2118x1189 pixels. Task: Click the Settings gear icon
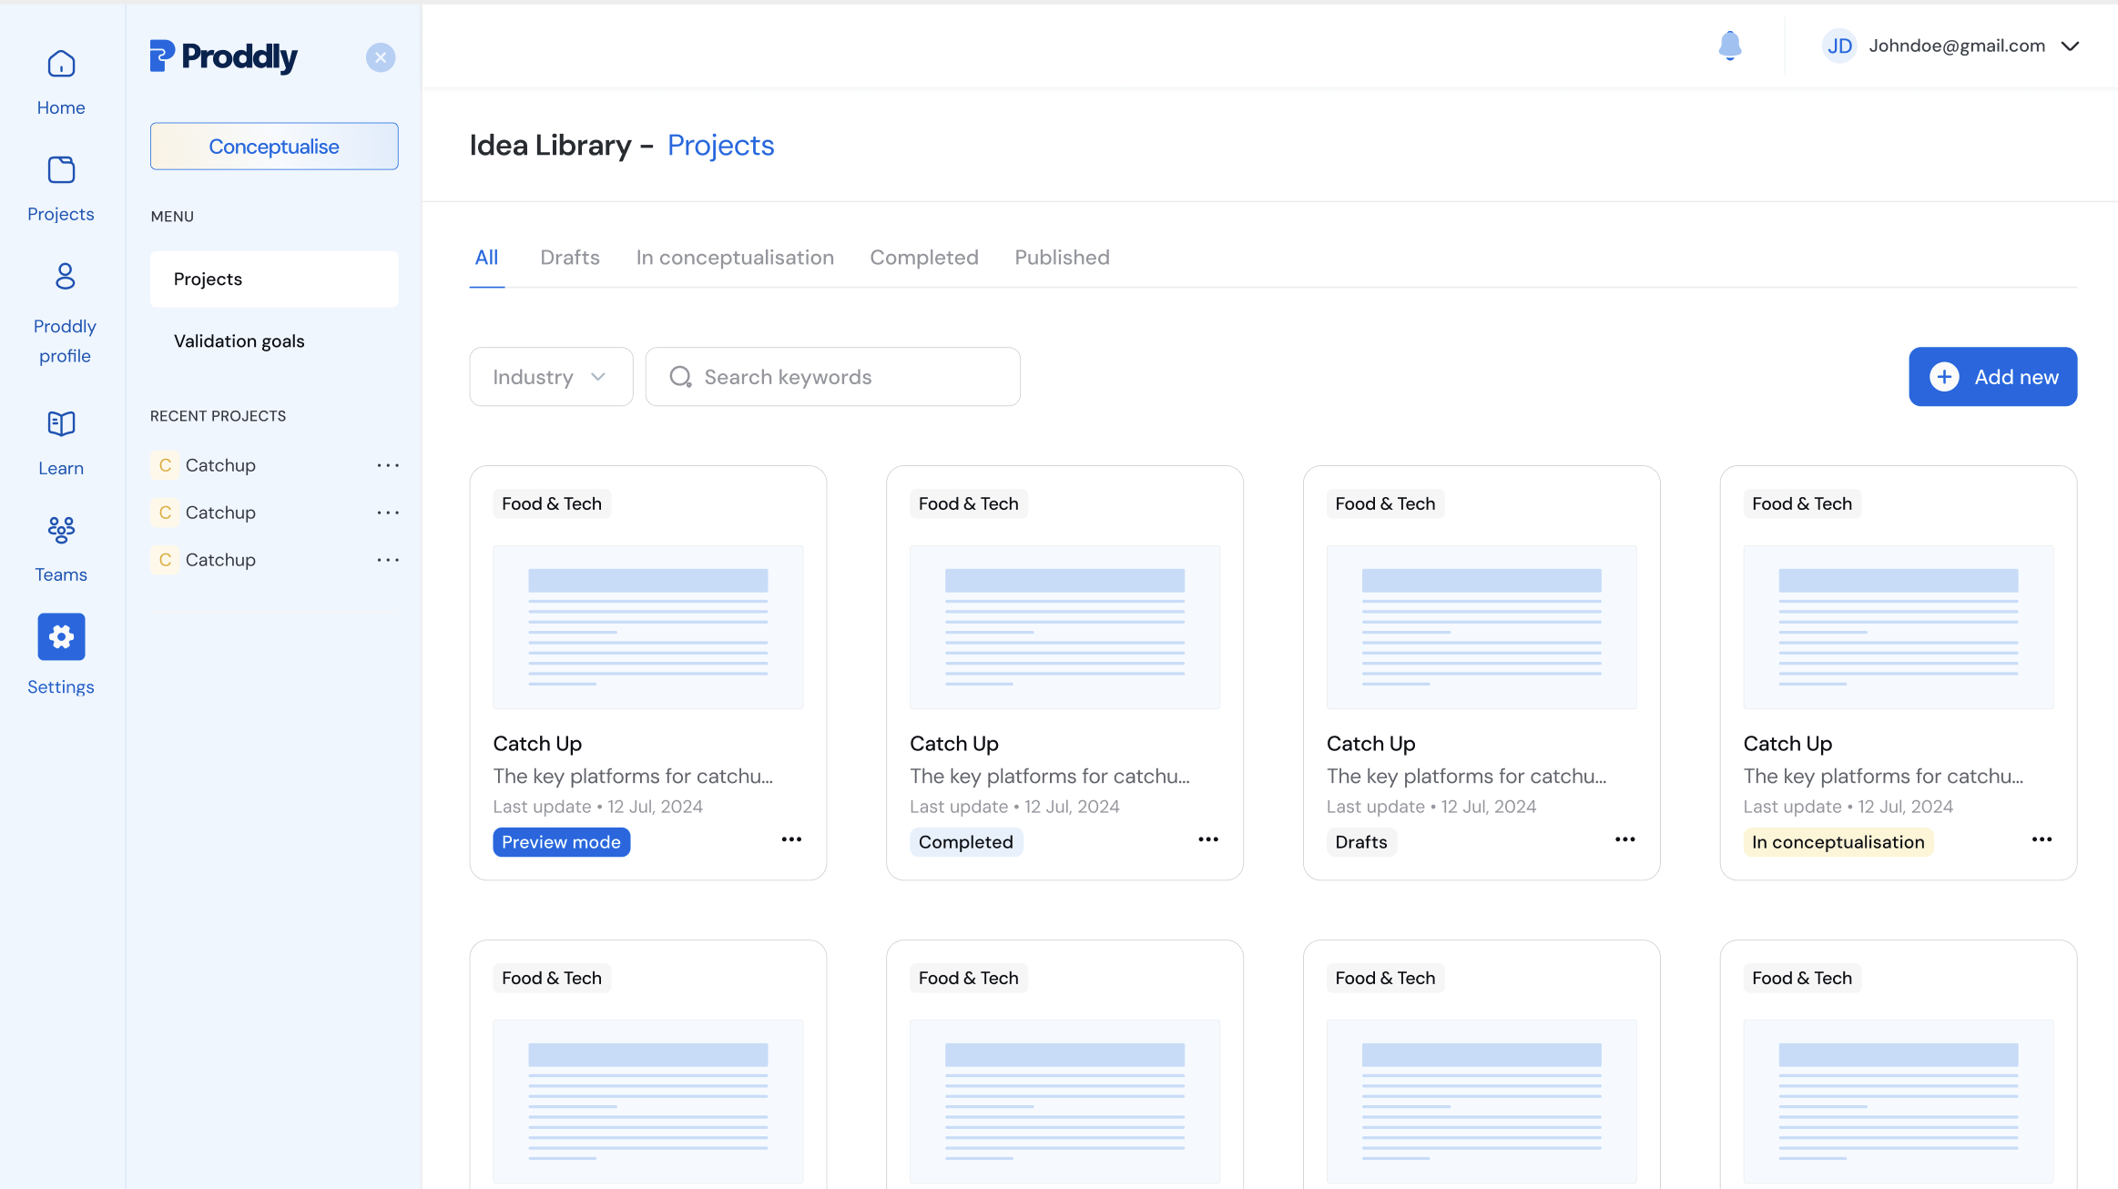coord(60,636)
